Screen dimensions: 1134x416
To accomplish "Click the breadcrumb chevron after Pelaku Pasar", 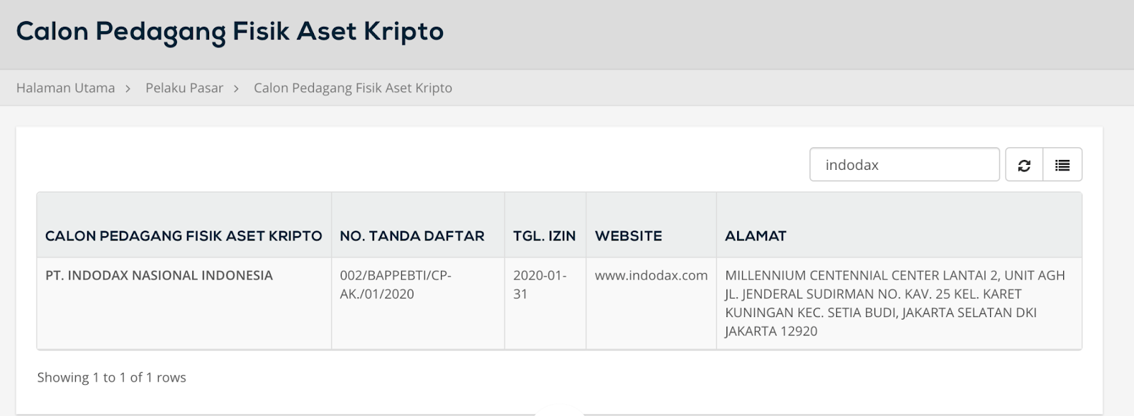I will [237, 88].
